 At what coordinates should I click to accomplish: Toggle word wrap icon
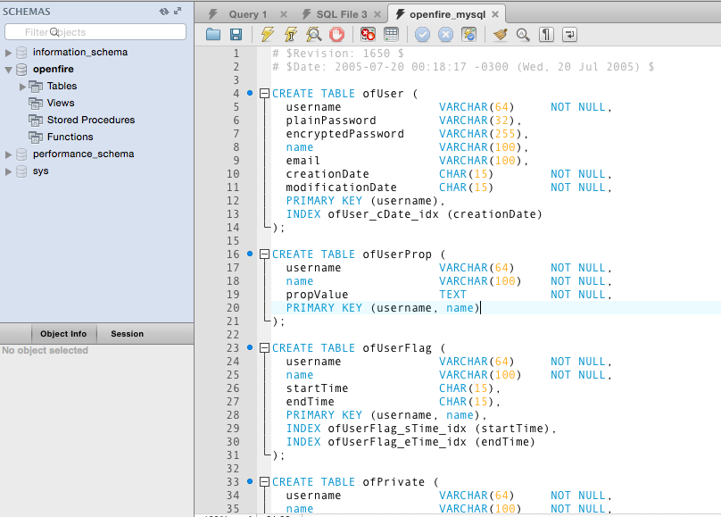(x=569, y=35)
